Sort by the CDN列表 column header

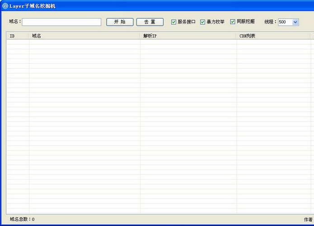pyautogui.click(x=273, y=36)
